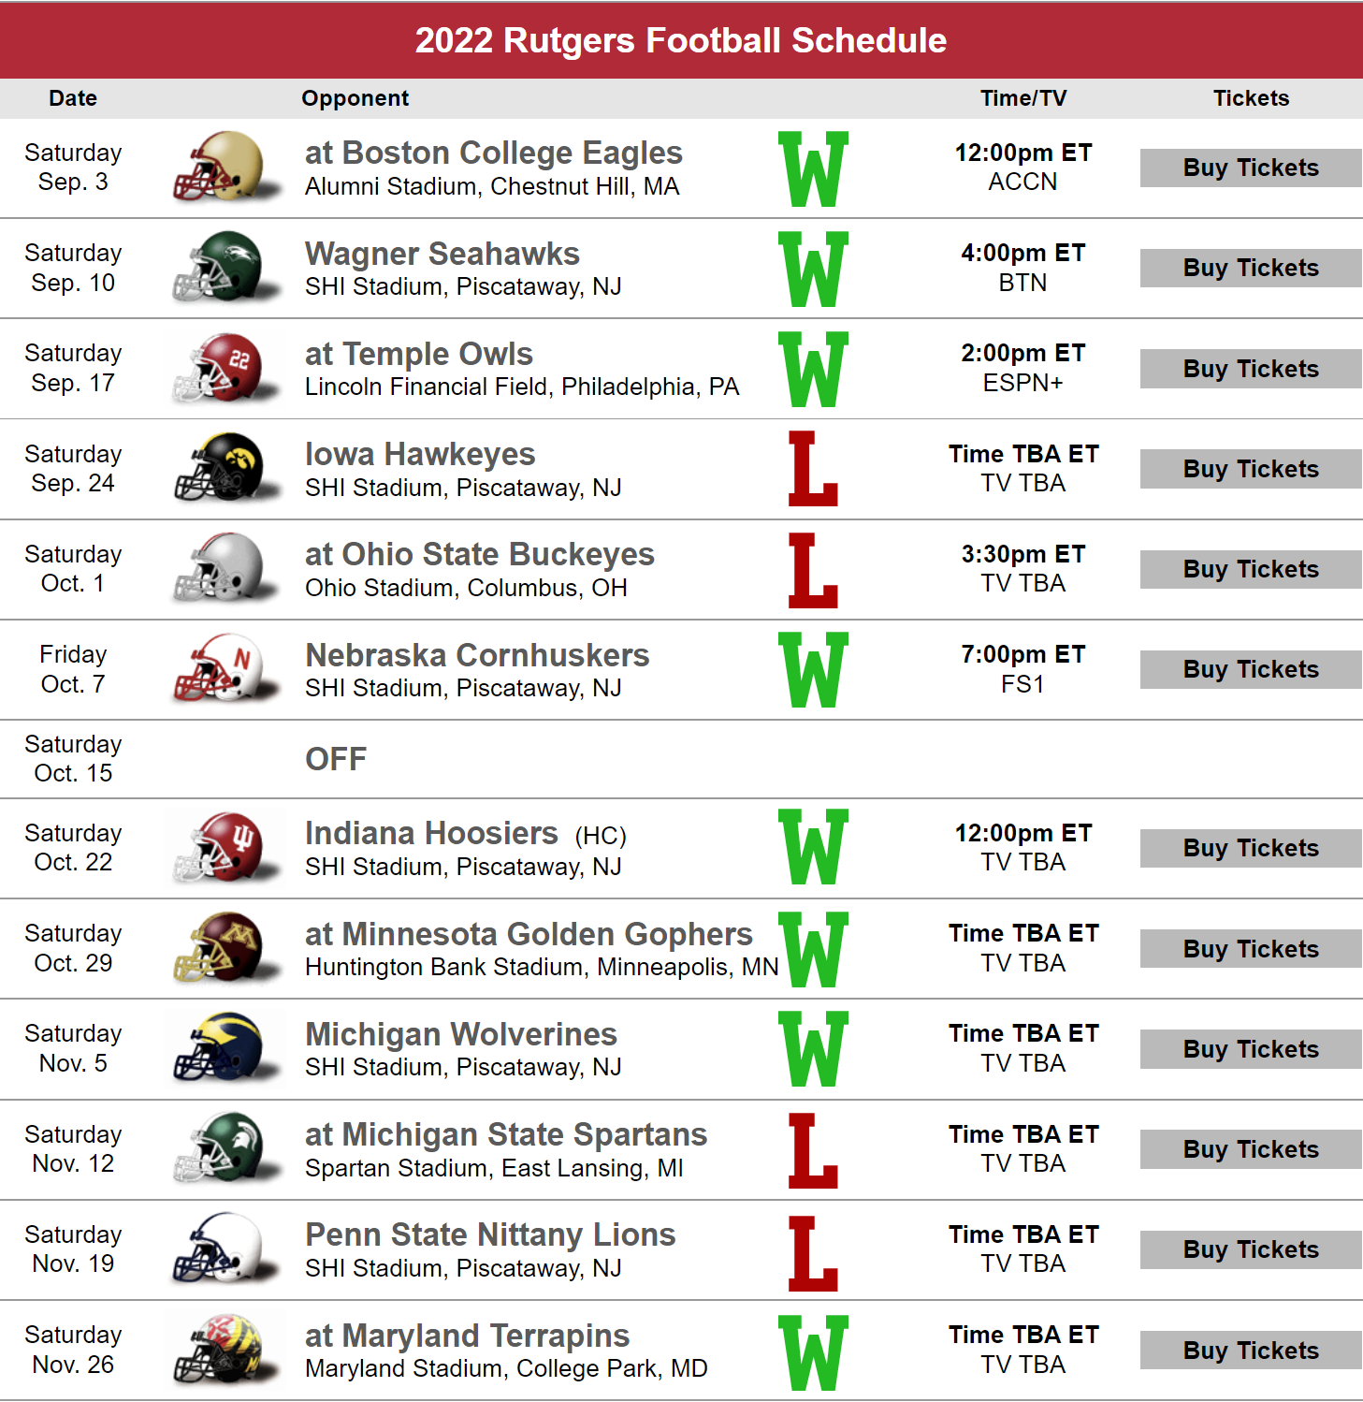The width and height of the screenshot is (1363, 1402).
Task: Click the green W result for Nebraska
Action: 813,669
